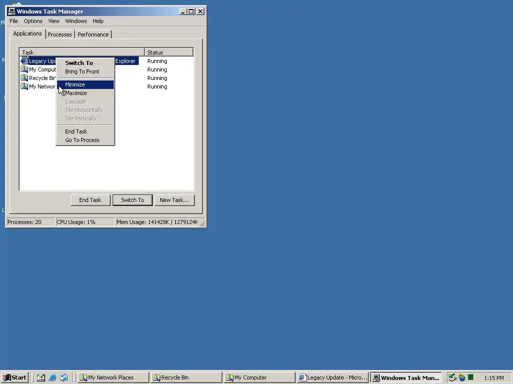This screenshot has width=513, height=384.
Task: Click the Task Manager title bar icon
Action: tap(12, 11)
